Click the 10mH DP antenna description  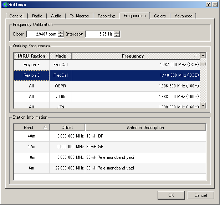tap(145, 136)
